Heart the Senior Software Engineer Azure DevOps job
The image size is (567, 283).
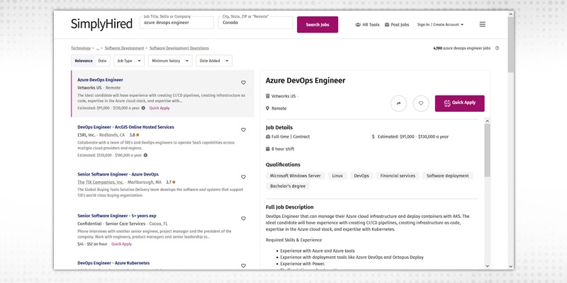243,177
